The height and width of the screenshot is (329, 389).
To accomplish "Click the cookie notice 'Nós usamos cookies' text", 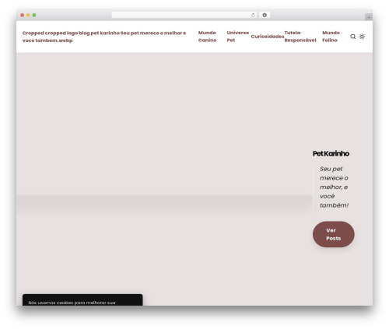I will tap(72, 303).
